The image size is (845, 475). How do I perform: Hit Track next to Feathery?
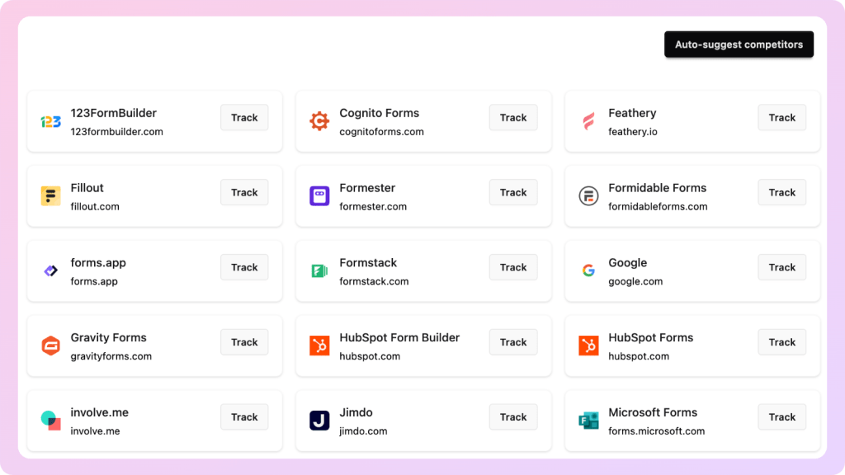[x=781, y=118]
